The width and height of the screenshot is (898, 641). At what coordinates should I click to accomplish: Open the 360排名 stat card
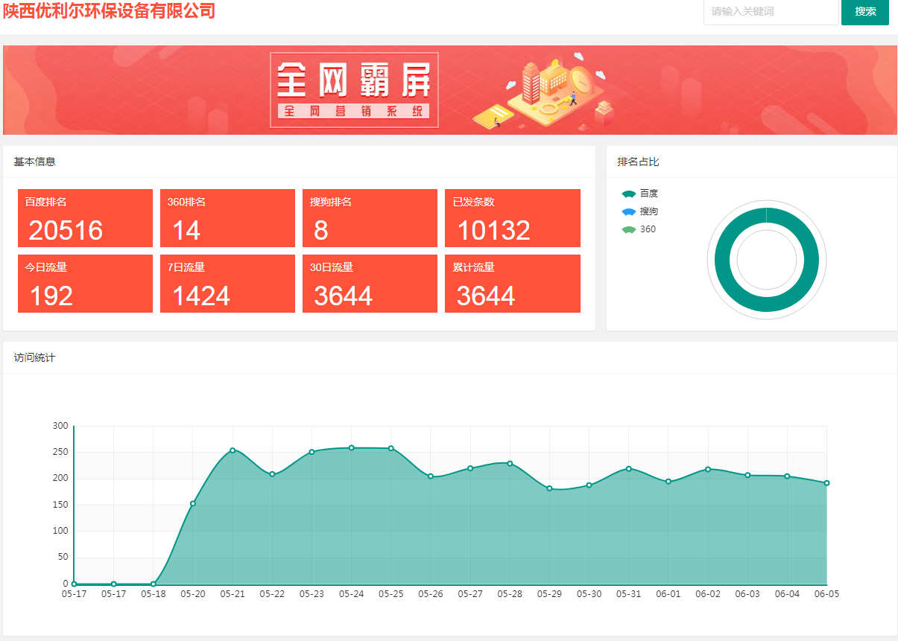point(227,218)
